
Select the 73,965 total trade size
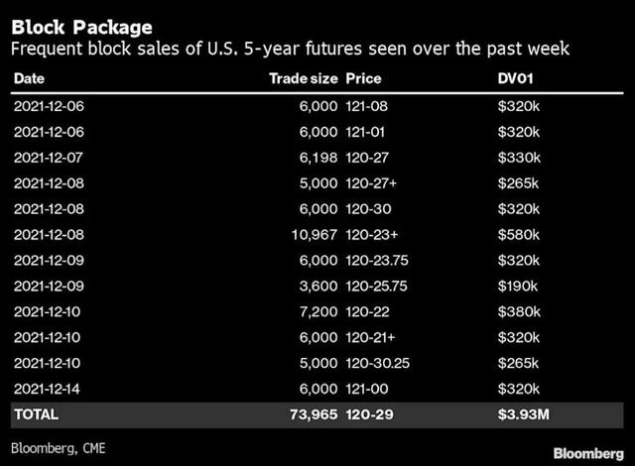pyautogui.click(x=313, y=414)
